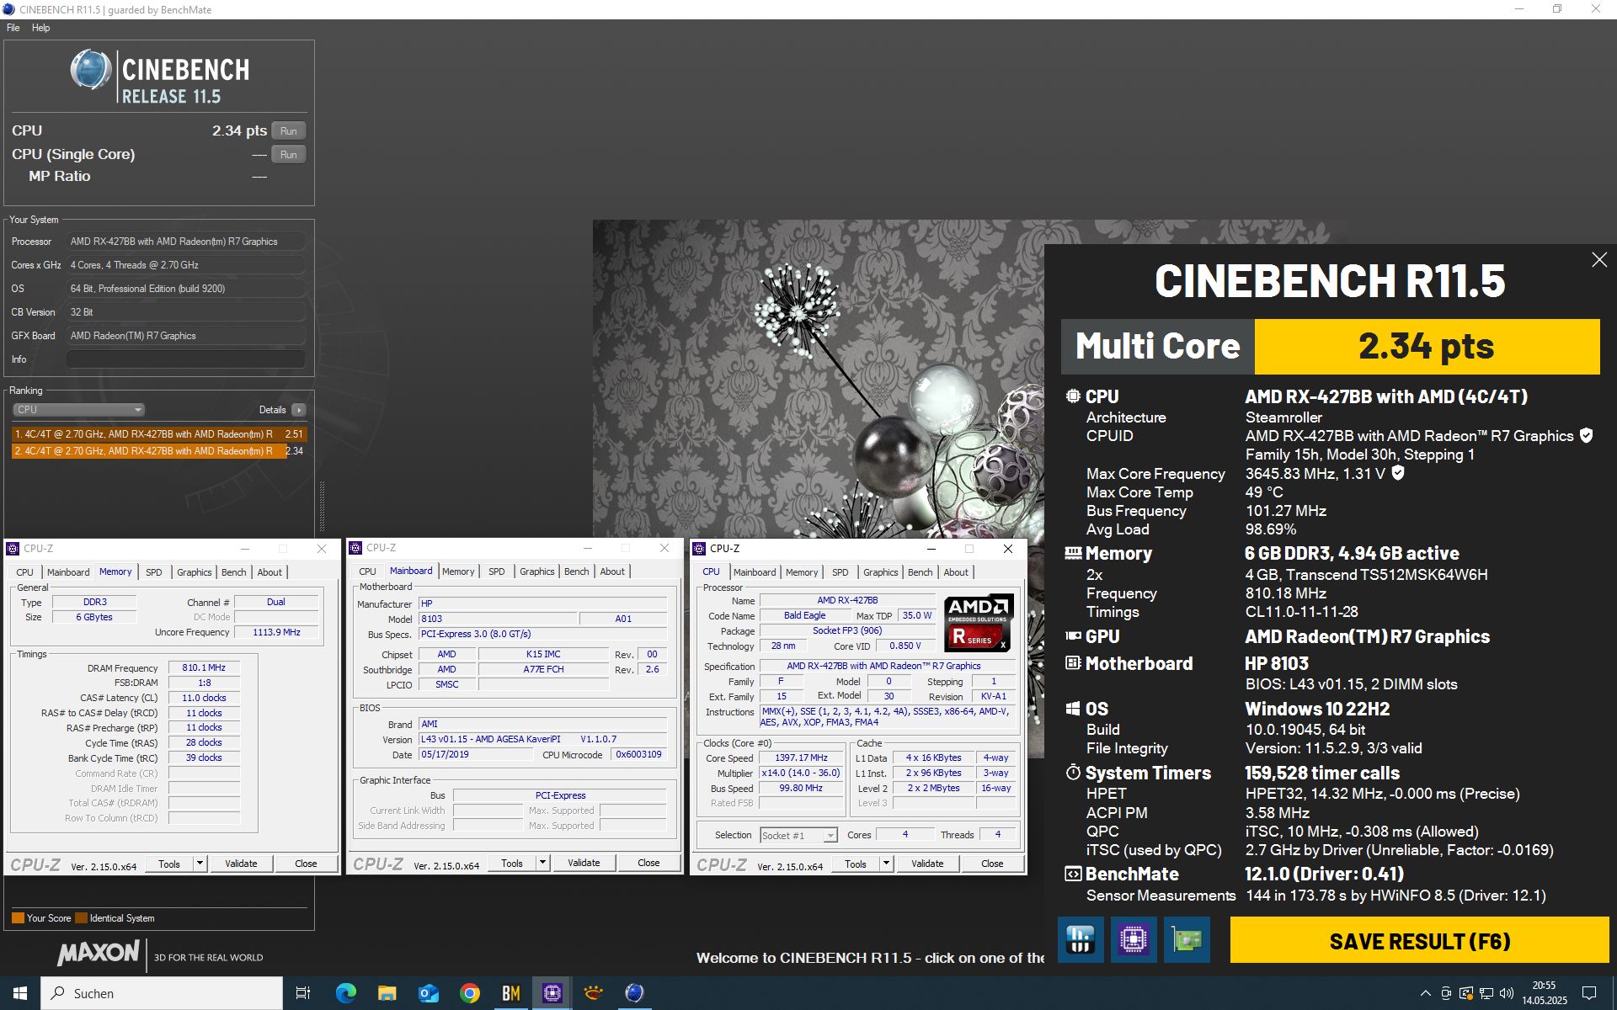Open the BenchMate bar chart results icon
This screenshot has height=1010, width=1617.
click(1081, 939)
